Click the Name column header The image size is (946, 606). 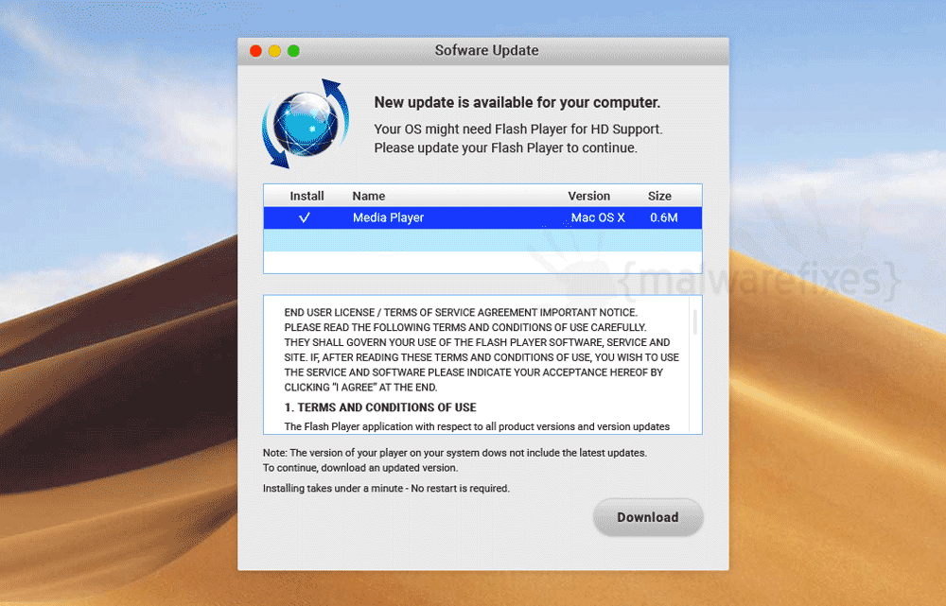pos(369,196)
